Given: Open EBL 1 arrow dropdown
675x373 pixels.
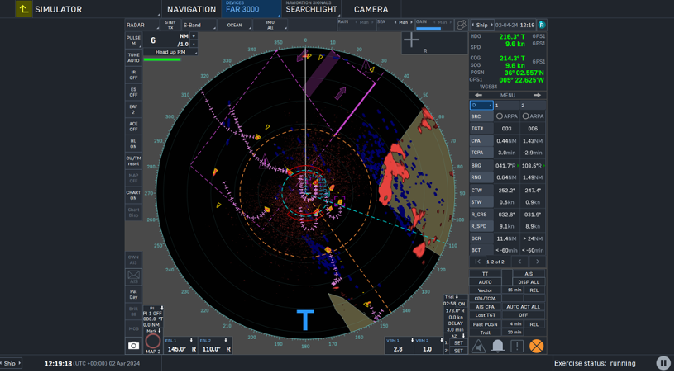Looking at the screenshot, I should [x=191, y=340].
